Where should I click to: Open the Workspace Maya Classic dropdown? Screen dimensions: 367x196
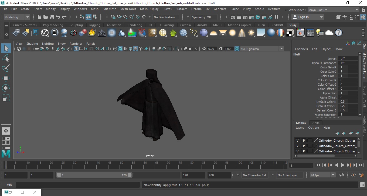pos(334,10)
